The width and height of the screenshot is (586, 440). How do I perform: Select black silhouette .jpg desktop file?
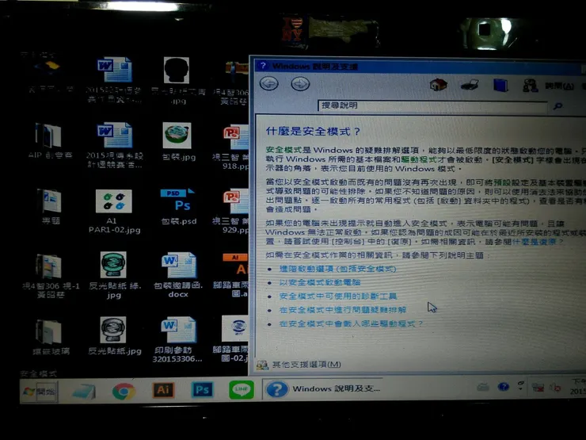pyautogui.click(x=177, y=80)
